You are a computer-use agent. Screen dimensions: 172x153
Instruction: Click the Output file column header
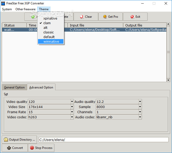click(x=145, y=25)
